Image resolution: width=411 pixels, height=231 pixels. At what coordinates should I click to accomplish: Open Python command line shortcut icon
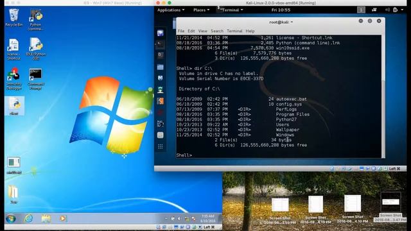[36, 20]
